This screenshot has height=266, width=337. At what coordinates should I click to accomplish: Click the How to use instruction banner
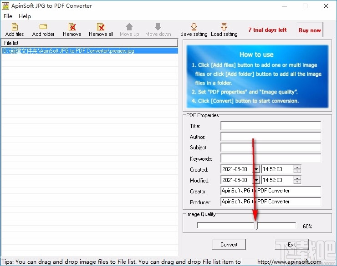pyautogui.click(x=257, y=76)
